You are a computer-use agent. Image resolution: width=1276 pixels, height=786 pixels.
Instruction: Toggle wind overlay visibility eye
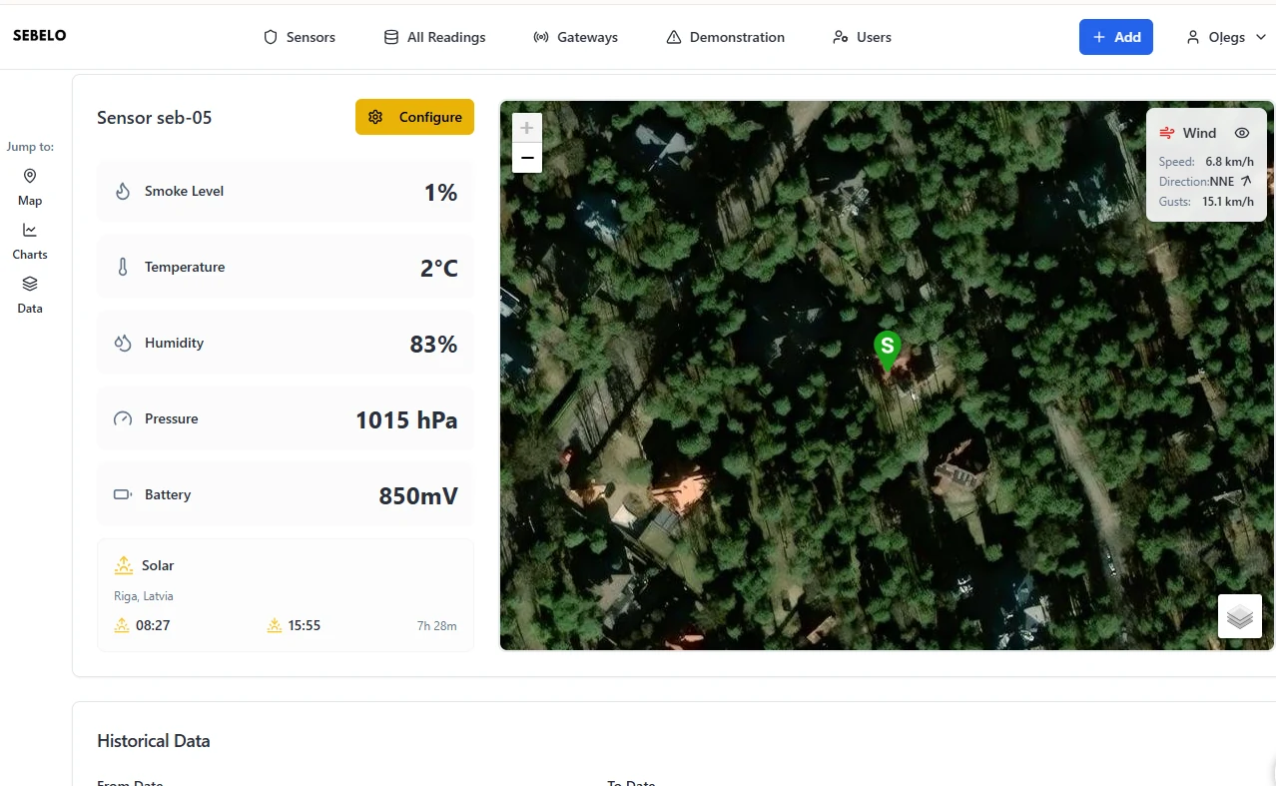click(x=1242, y=133)
